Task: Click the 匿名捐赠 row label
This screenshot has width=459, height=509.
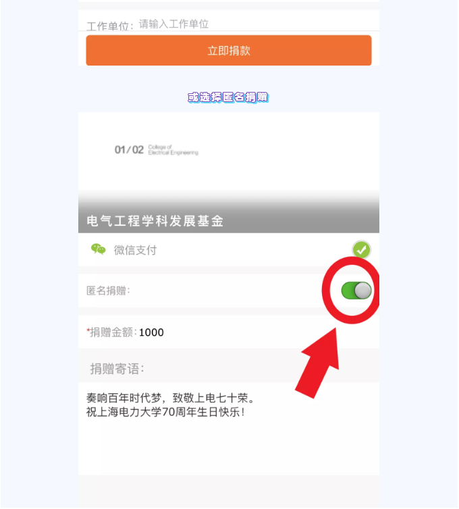Action: [108, 291]
